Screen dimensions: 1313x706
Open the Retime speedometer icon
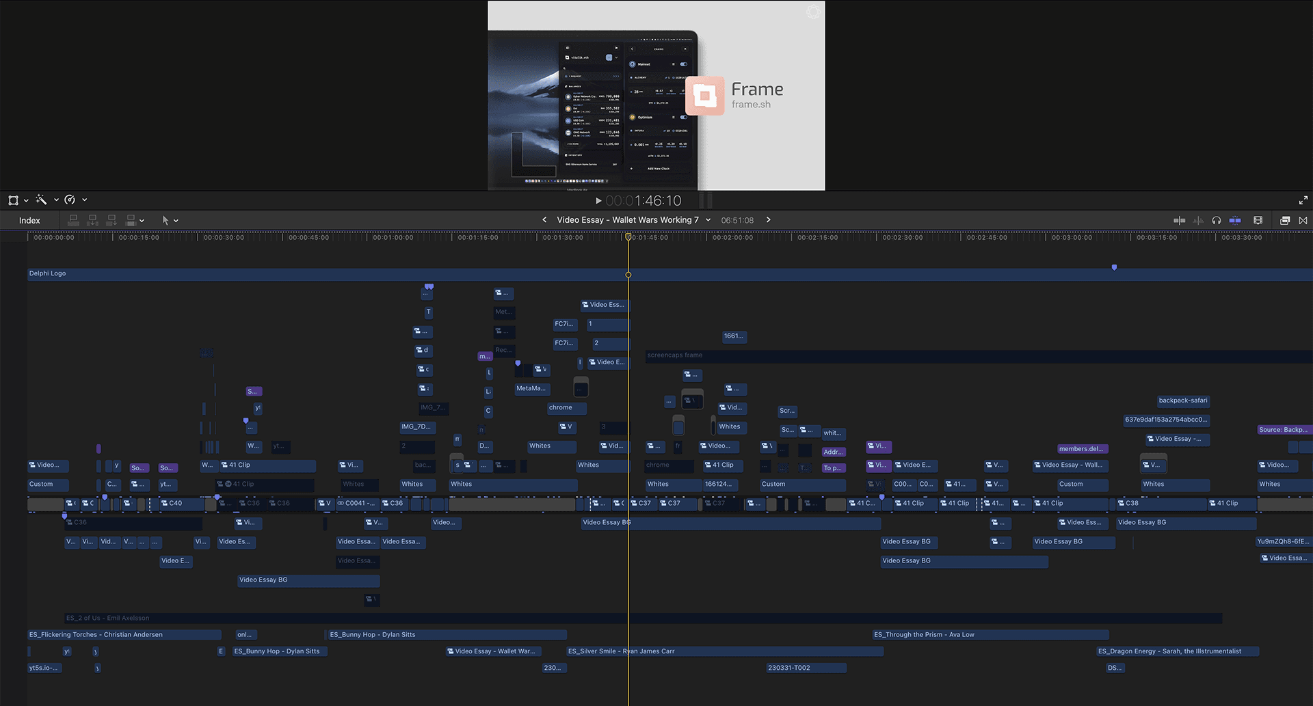click(70, 200)
